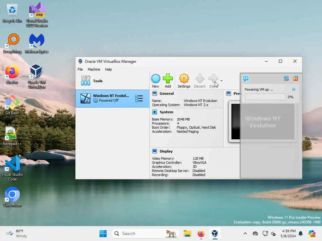Viewport: 322px width, 241px height.
Task: Maximize the VirtualBox Manager window
Action: tap(280, 61)
